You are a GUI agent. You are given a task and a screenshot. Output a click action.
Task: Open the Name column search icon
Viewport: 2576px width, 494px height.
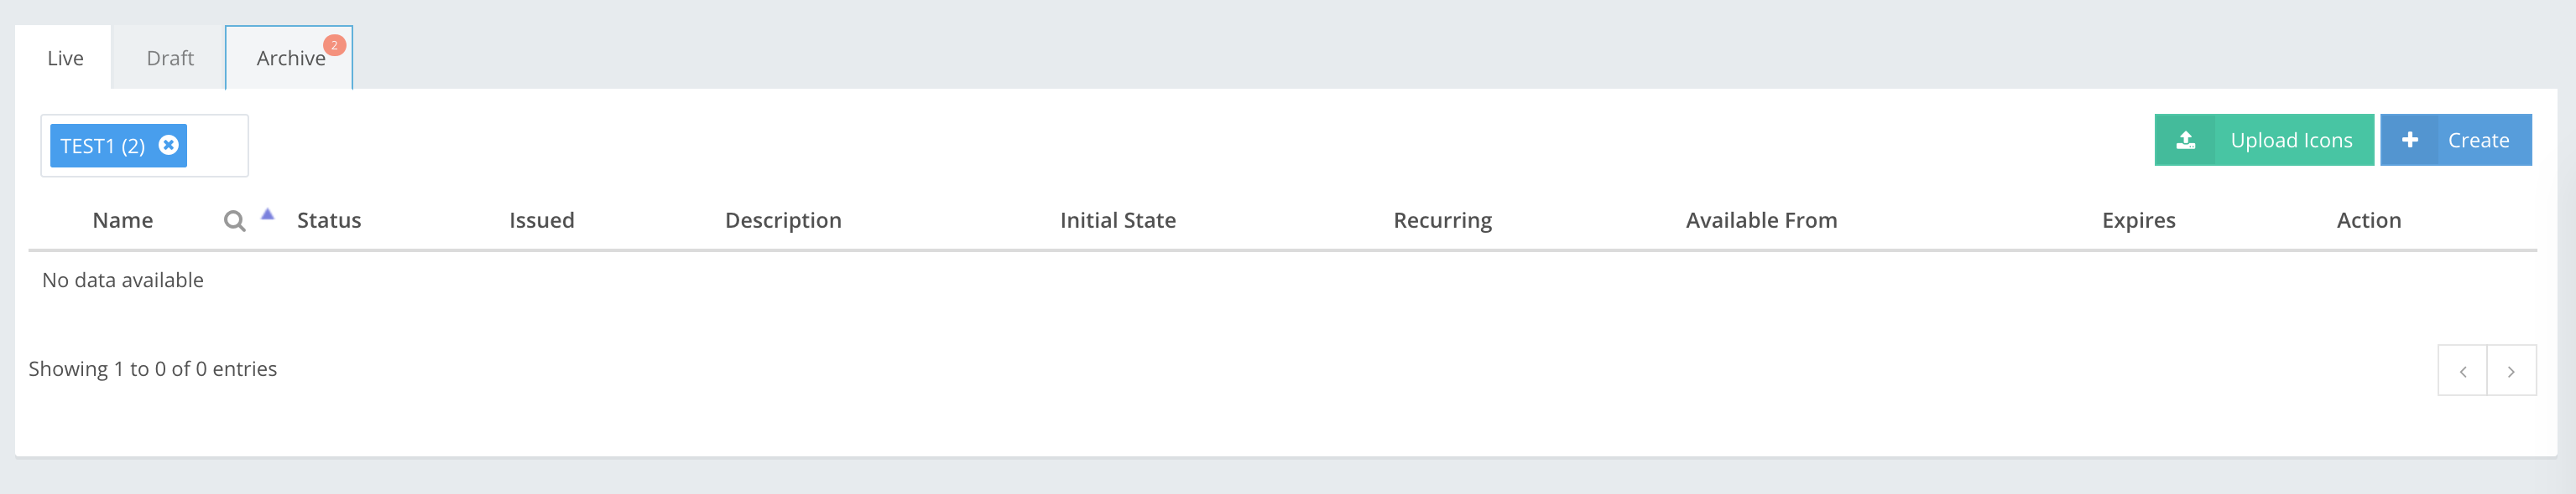point(235,220)
